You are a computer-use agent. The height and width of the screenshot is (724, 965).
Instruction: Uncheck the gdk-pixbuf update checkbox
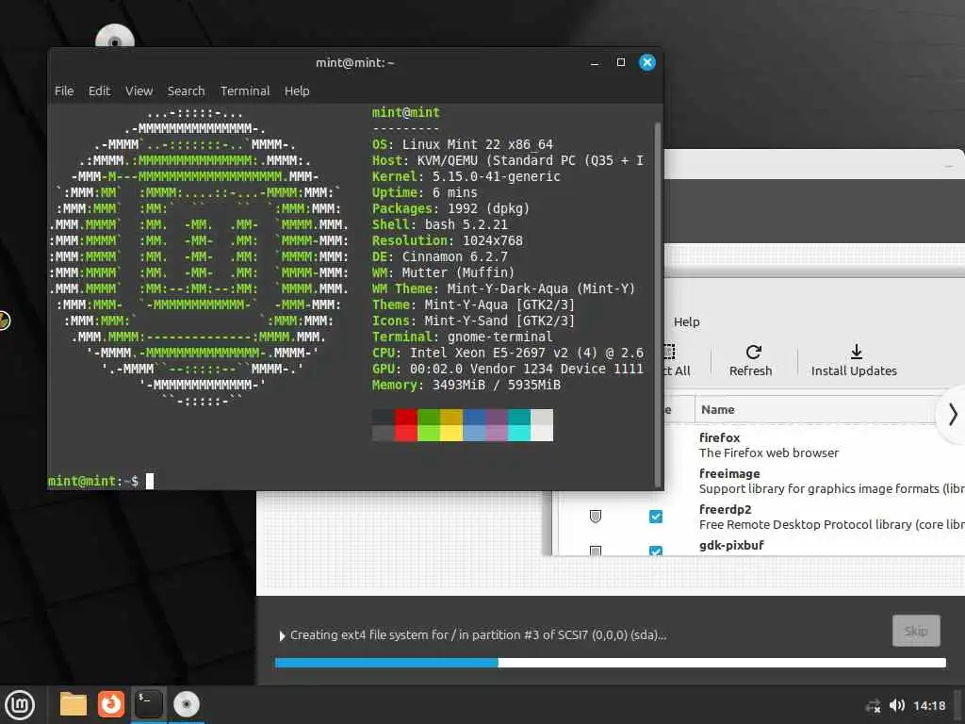(x=656, y=550)
